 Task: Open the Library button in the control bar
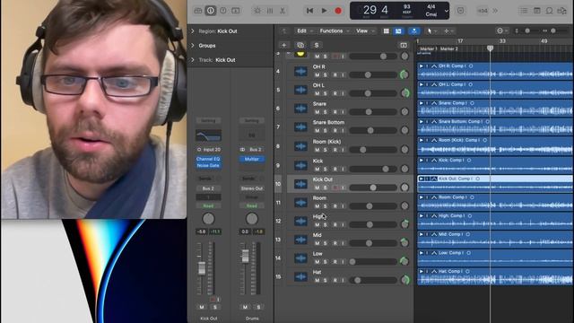click(198, 11)
